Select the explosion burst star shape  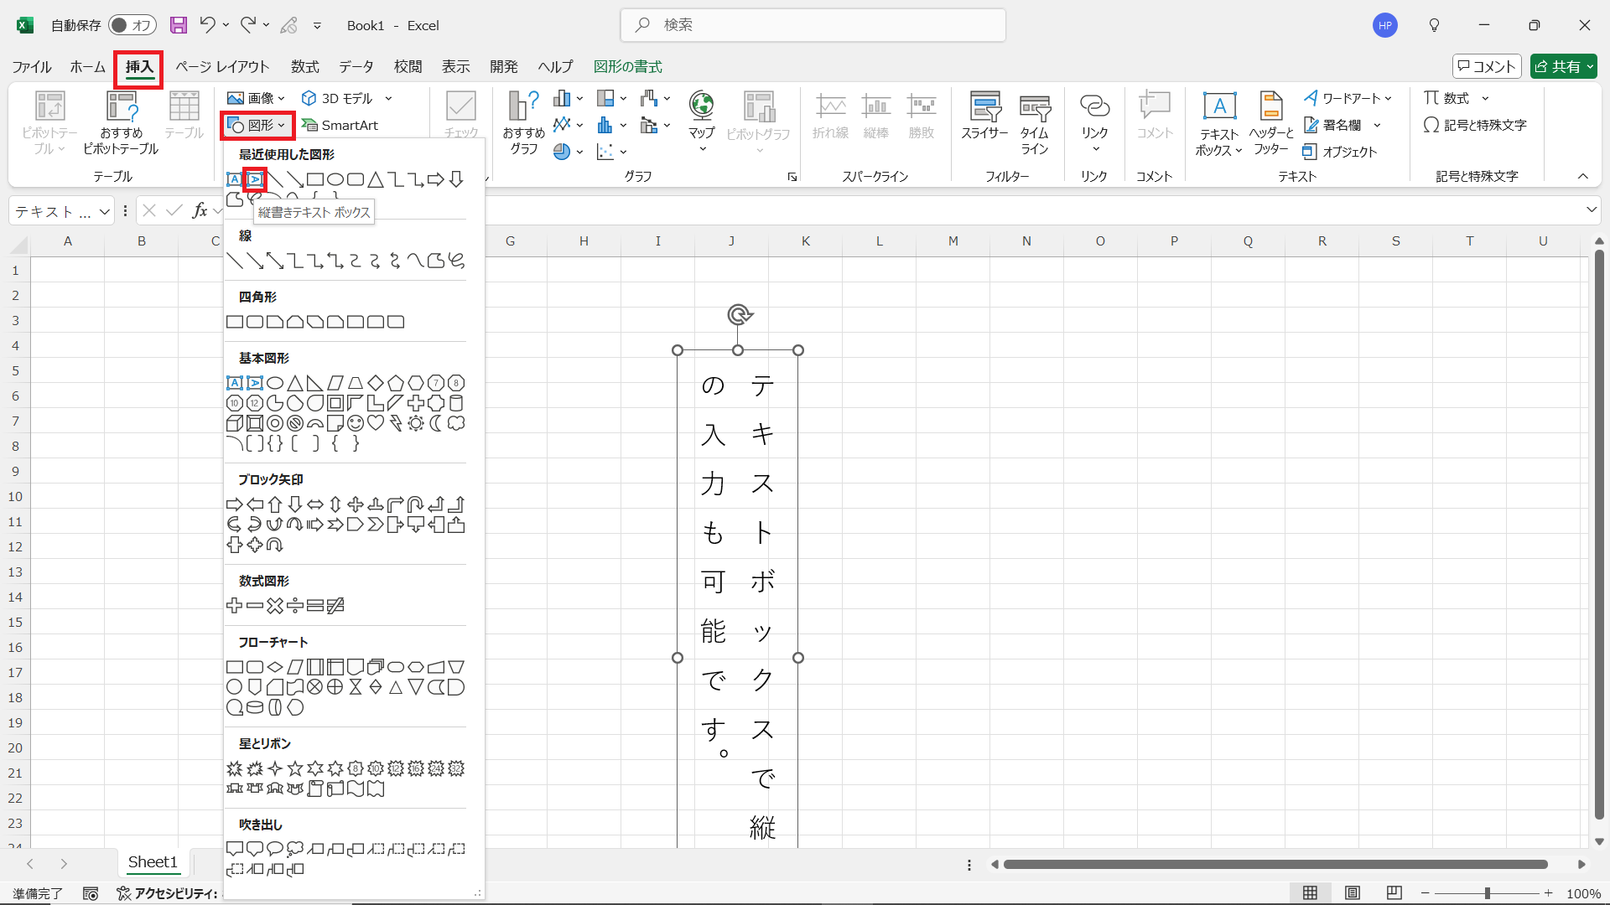(x=235, y=768)
